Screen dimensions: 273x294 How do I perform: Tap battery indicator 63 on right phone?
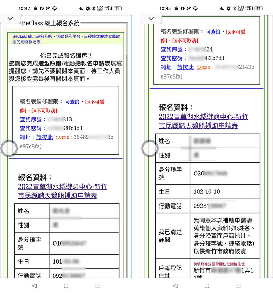[x=258, y=8]
